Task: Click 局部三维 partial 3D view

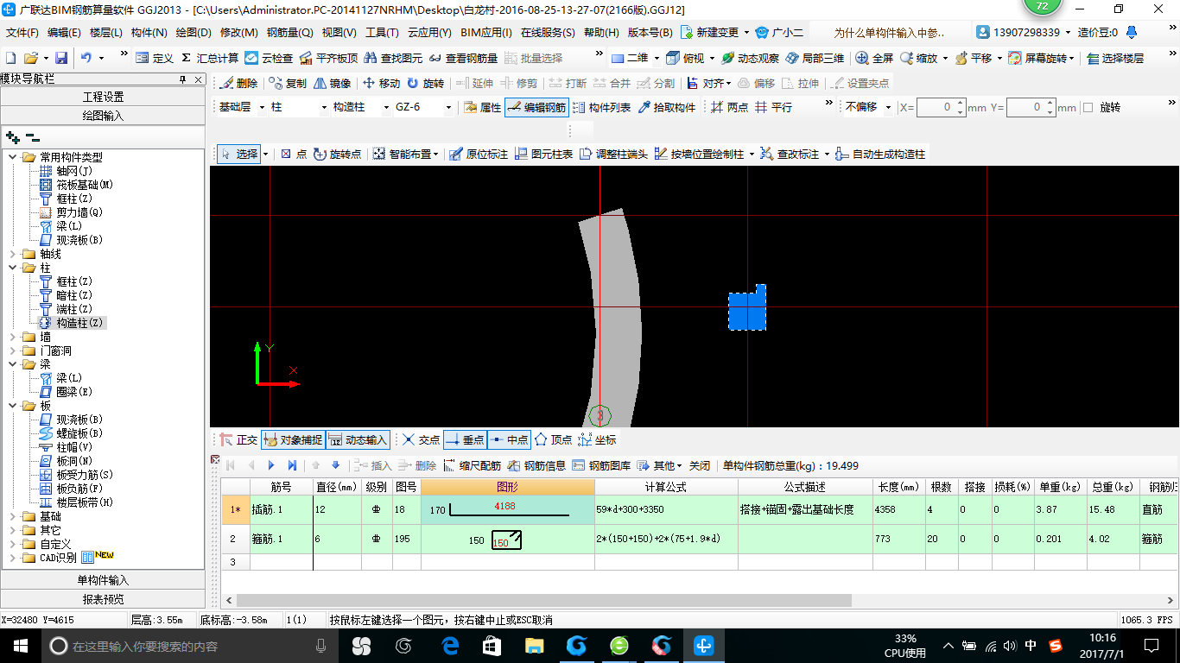Action: coord(815,58)
